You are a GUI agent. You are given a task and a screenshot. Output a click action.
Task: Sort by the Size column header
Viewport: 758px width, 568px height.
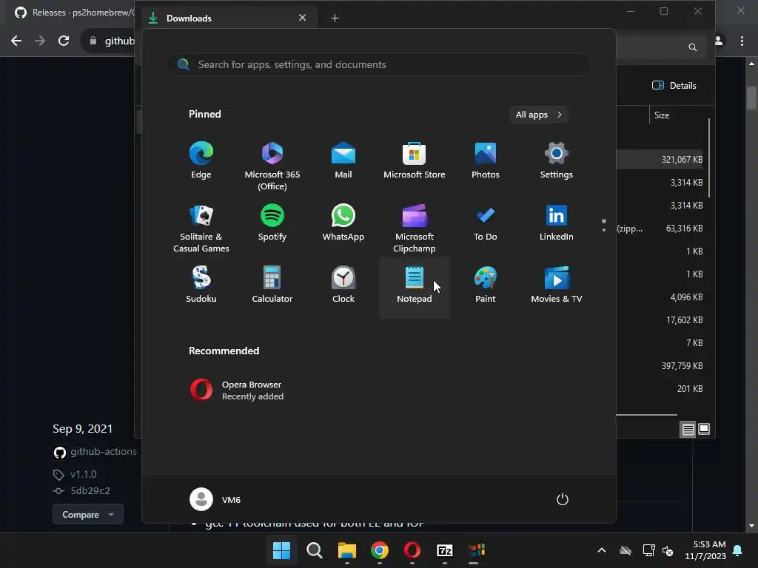pyautogui.click(x=661, y=115)
